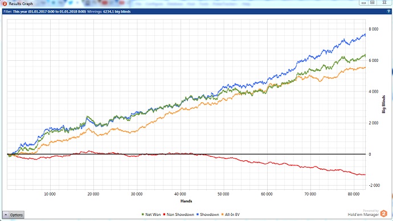Click the 2 000 y-axis label
393x221 pixels.
(x=373, y=123)
